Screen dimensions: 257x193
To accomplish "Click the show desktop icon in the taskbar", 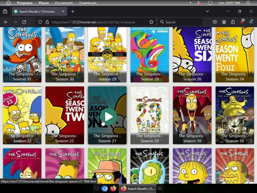I will [97, 188].
